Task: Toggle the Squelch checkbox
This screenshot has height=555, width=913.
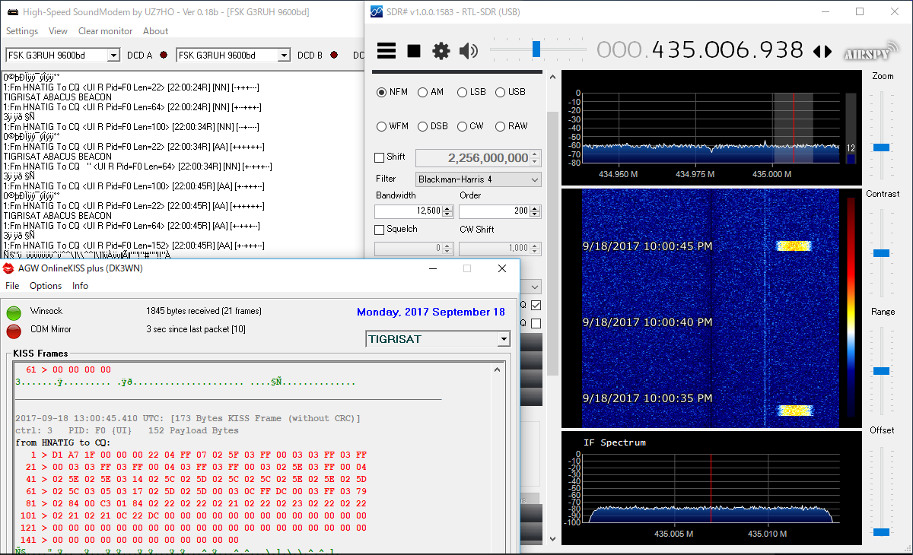Action: click(x=380, y=230)
